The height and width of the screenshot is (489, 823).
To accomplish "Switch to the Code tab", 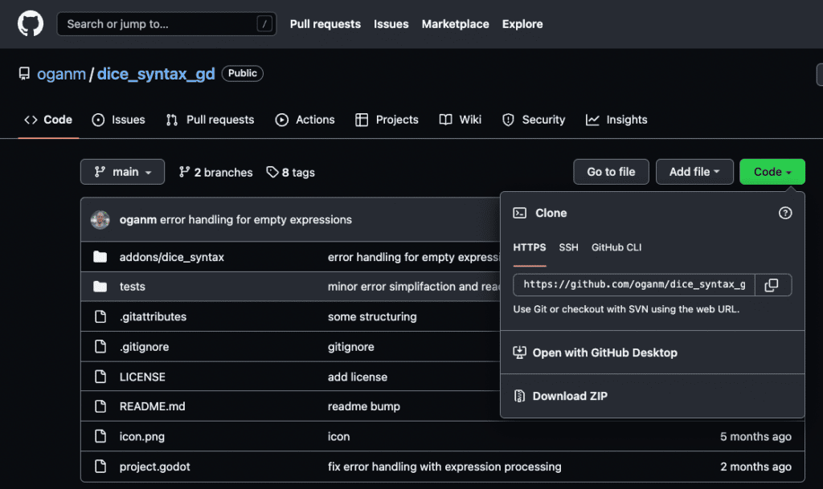I will point(48,120).
